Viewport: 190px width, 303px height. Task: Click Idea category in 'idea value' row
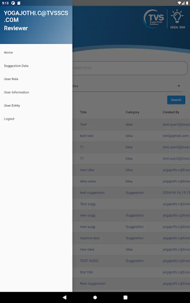tap(129, 181)
